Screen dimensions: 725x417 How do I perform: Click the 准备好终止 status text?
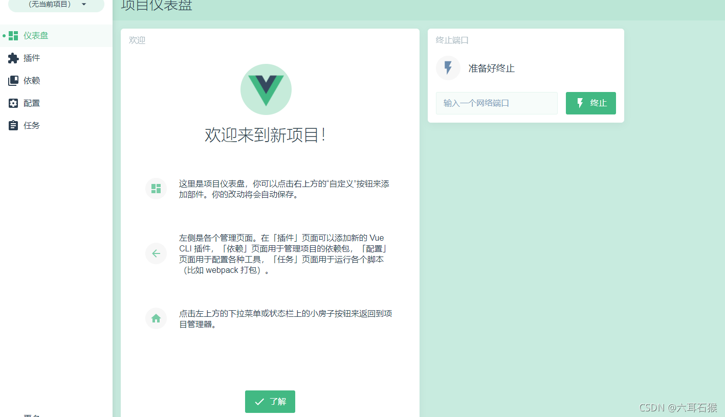click(492, 68)
